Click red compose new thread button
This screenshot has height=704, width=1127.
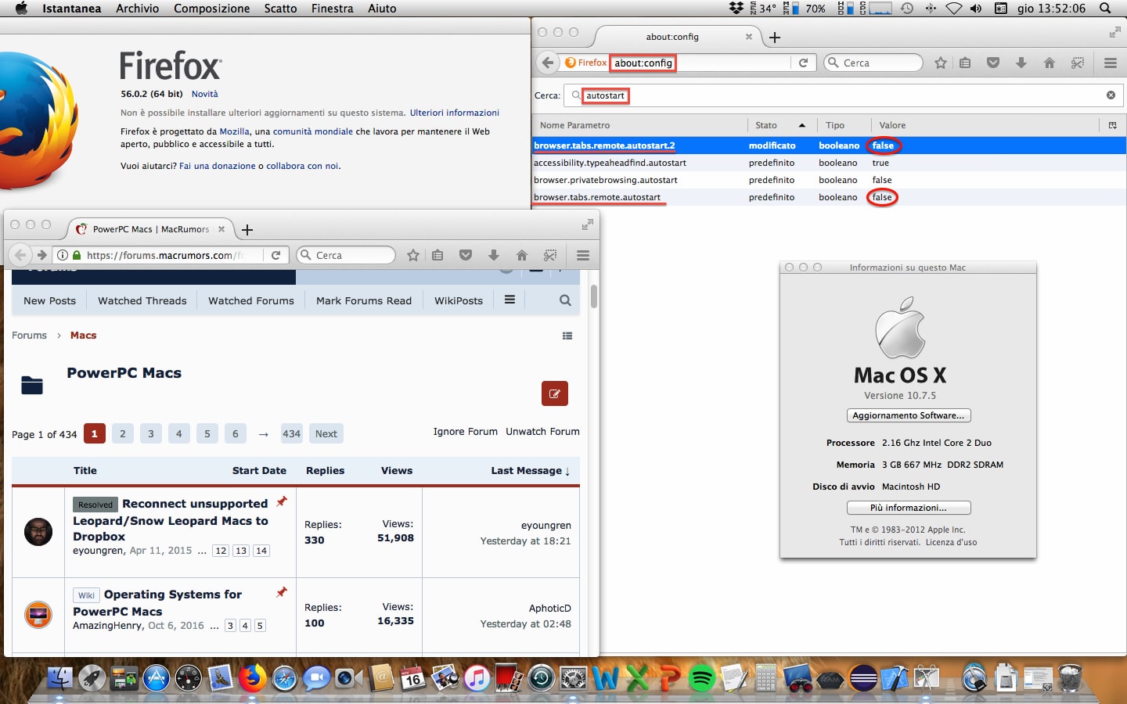point(555,393)
